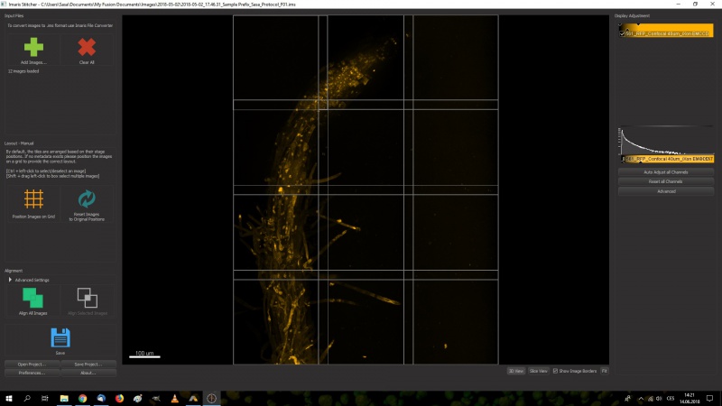Click the channel histogram range bar
Screen dimensions: 722x406
coord(666,158)
